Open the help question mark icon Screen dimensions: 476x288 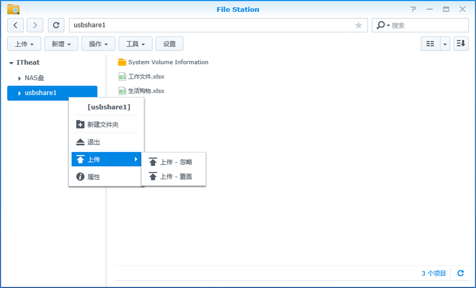coord(414,9)
